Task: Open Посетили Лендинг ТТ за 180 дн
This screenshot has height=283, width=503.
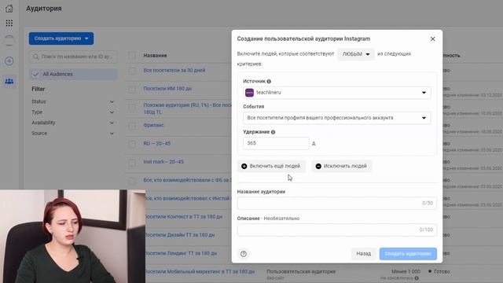Action: tap(182, 253)
